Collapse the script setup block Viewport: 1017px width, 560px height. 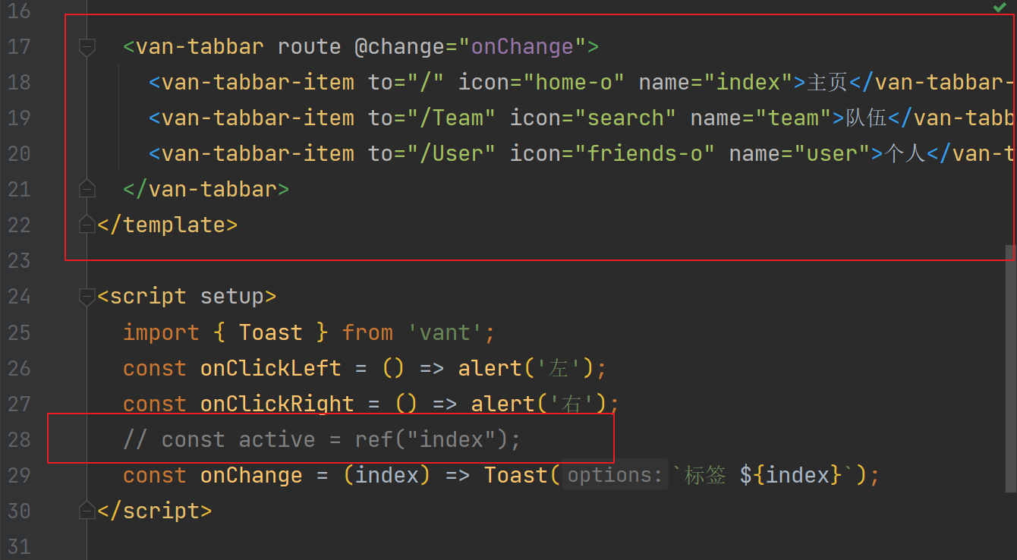87,296
